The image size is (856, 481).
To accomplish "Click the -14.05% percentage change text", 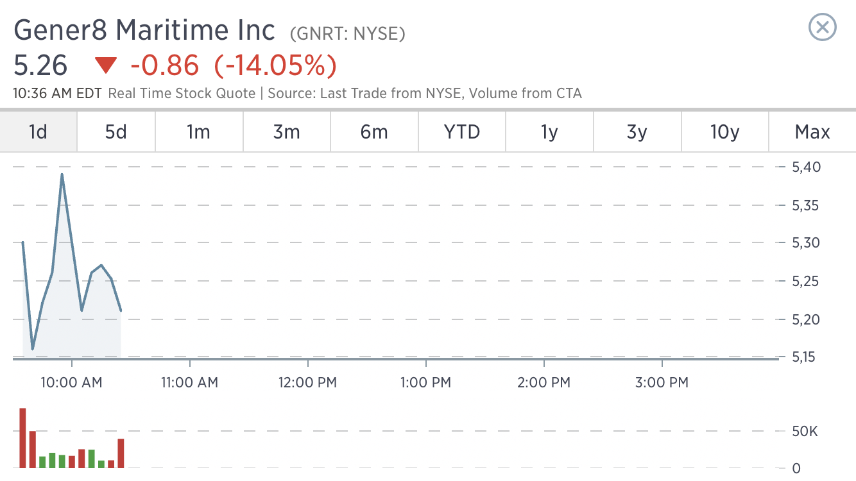I will click(275, 65).
